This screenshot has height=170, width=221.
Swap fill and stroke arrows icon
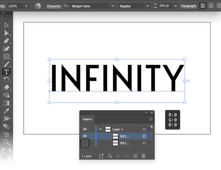[10, 150]
